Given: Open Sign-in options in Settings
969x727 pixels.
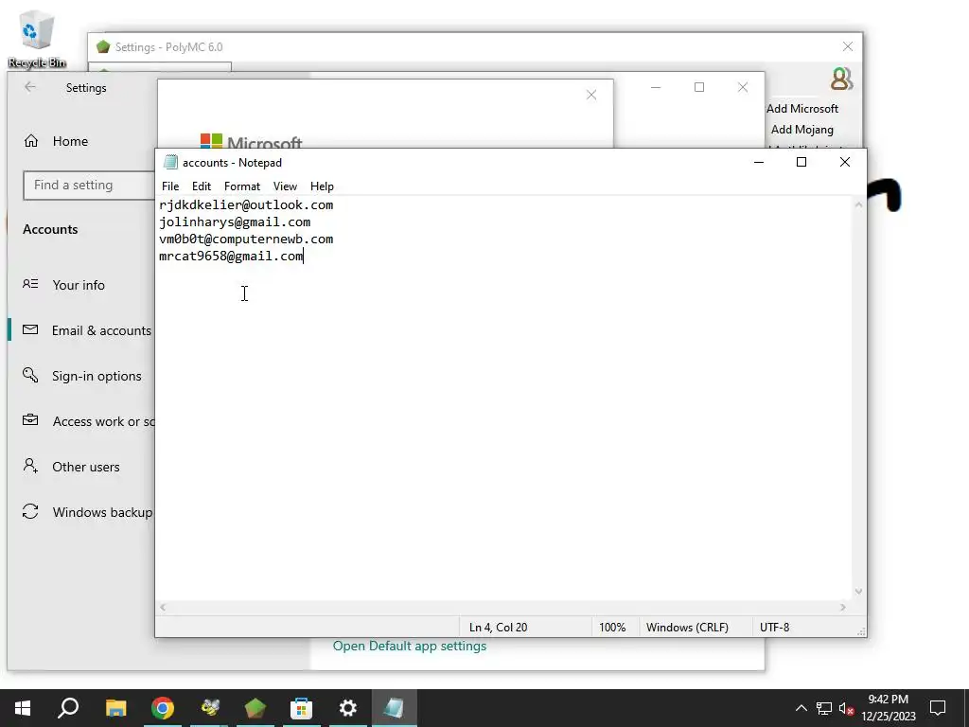Looking at the screenshot, I should (97, 376).
